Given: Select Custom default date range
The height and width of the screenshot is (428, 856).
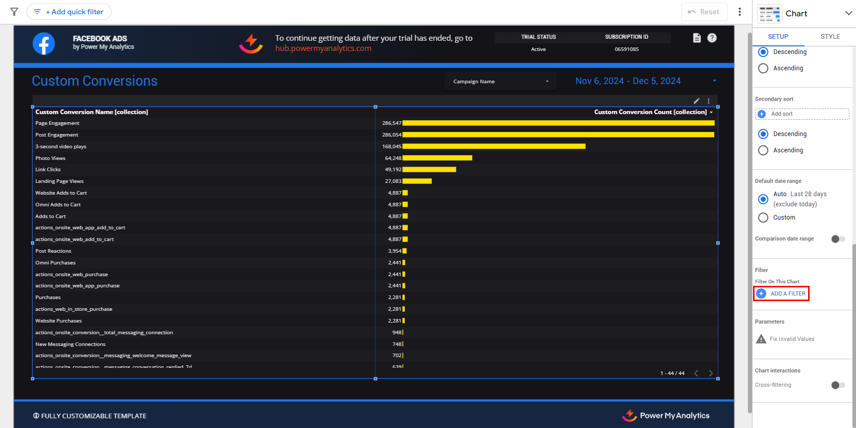Looking at the screenshot, I should click(763, 218).
